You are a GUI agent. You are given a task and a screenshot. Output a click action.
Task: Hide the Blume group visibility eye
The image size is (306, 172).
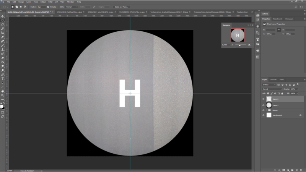[x=263, y=110]
